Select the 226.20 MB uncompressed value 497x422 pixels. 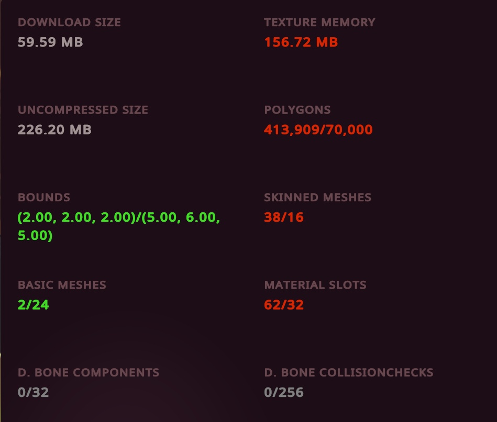tap(54, 130)
